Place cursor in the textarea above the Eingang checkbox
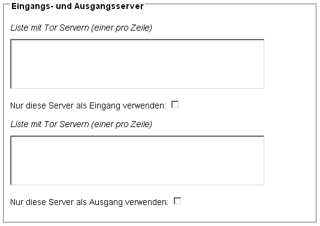 click(137, 64)
